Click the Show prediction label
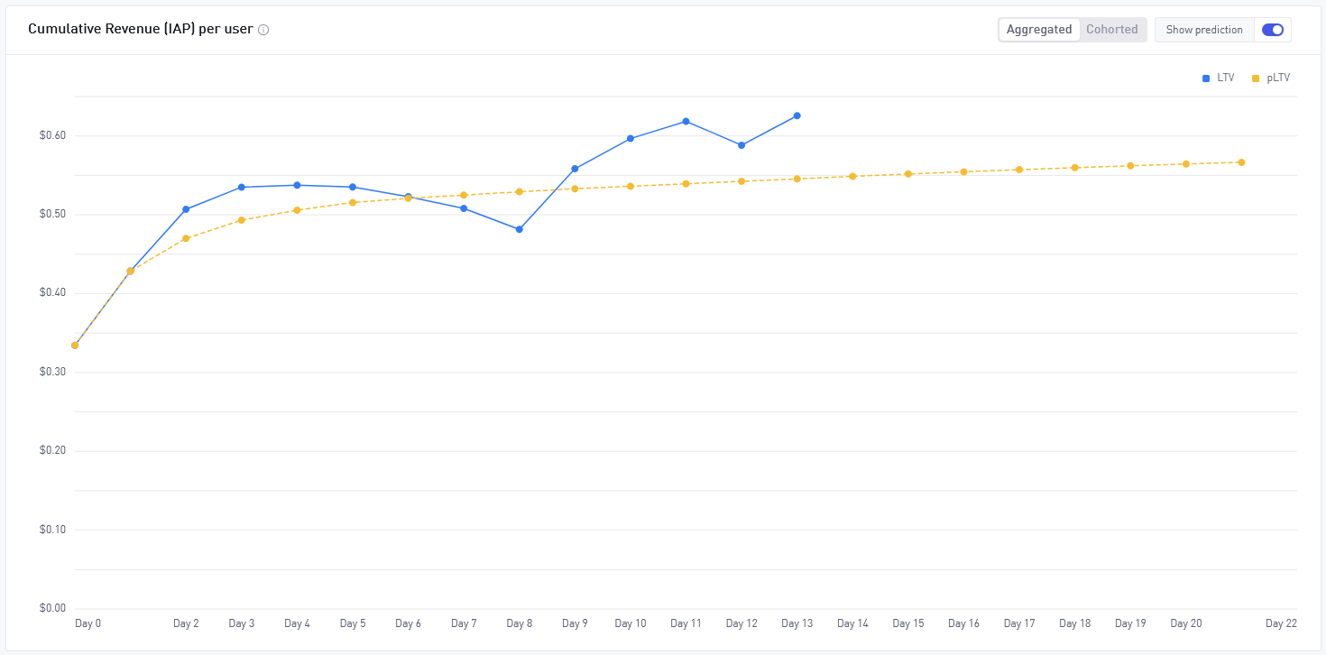The height and width of the screenshot is (655, 1326). 1204,30
